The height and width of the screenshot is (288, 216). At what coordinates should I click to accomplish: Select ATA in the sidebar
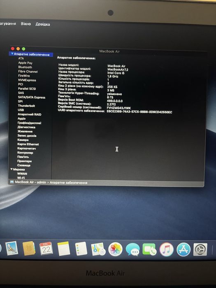21,58
